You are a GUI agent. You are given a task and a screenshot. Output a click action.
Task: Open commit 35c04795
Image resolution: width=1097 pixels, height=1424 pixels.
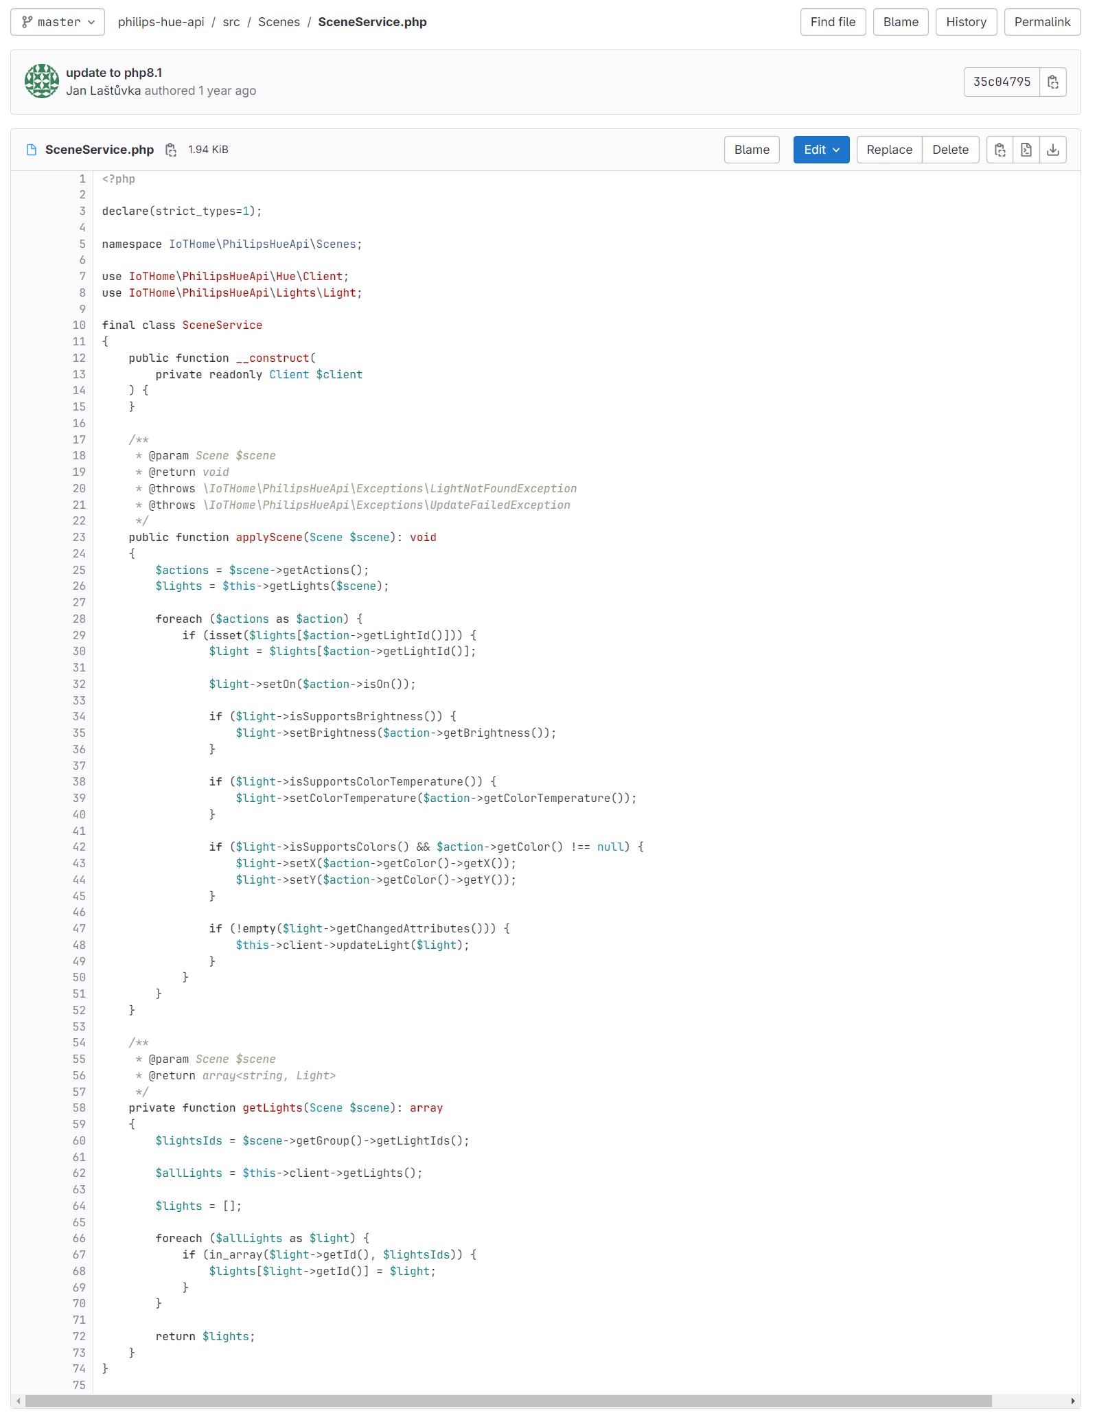(x=1002, y=82)
